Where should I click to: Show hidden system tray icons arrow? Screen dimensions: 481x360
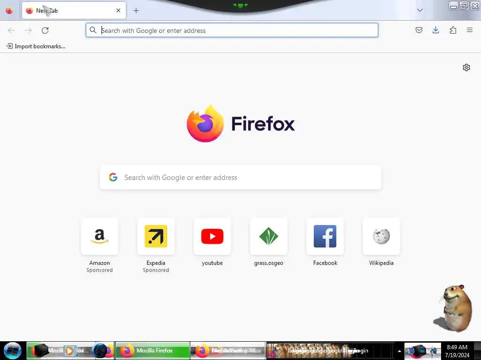pos(399,351)
